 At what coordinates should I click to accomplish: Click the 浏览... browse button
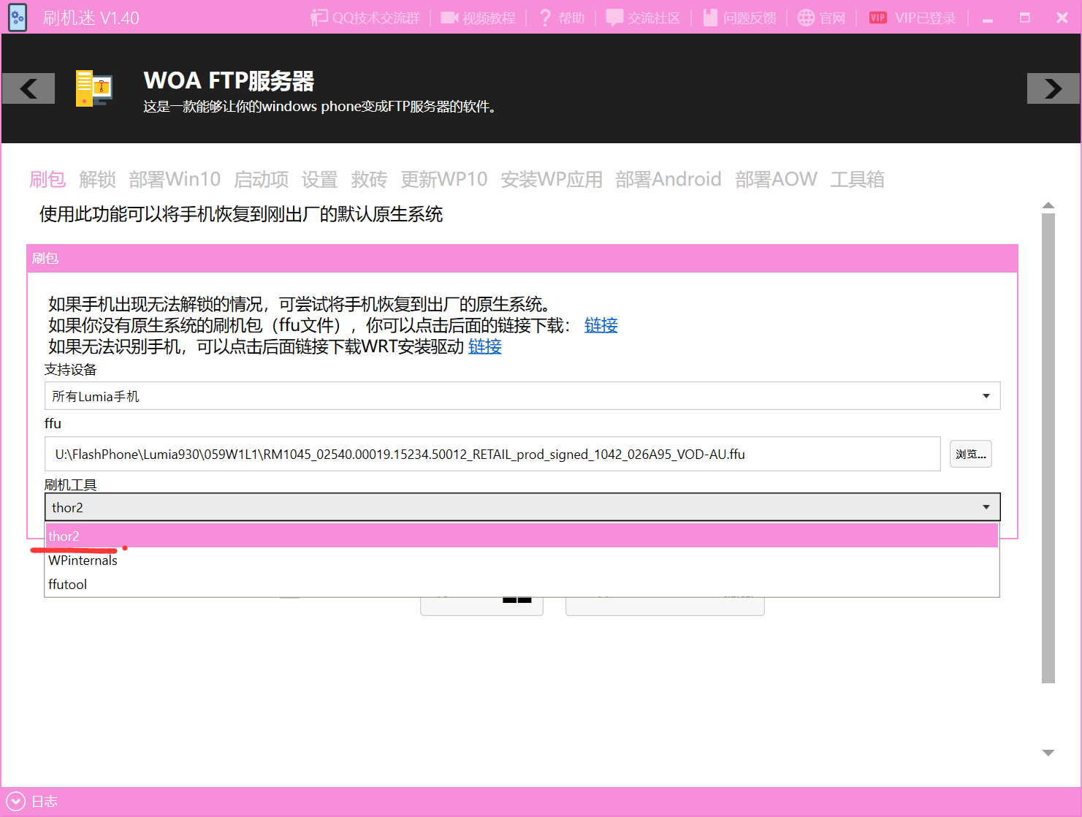970,455
